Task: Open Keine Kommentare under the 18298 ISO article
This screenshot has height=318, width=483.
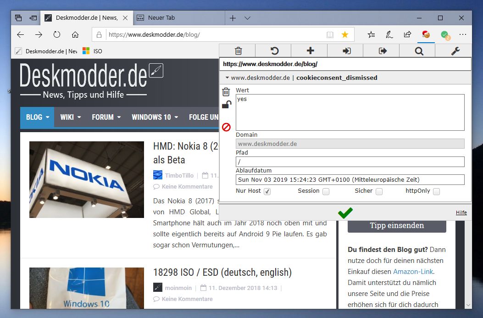Action: tap(187, 299)
